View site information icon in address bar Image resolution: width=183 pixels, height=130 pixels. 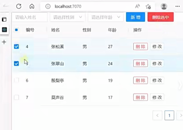tap(48, 6)
